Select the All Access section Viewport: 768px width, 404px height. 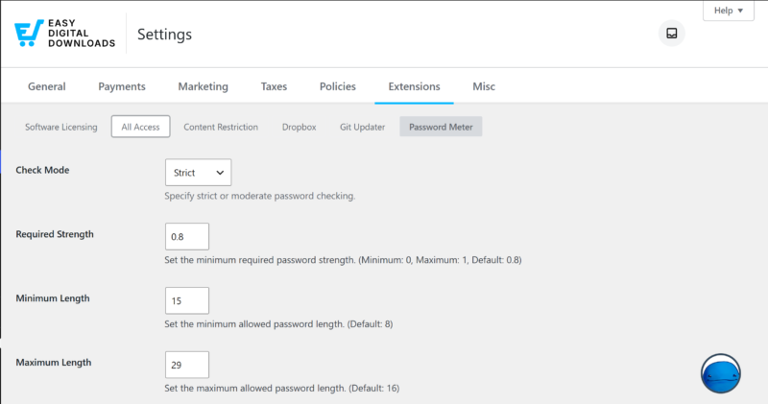pyautogui.click(x=140, y=127)
